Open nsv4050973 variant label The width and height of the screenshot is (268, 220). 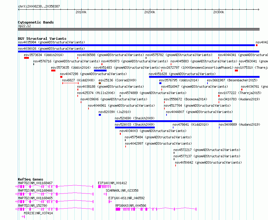point(135,61)
